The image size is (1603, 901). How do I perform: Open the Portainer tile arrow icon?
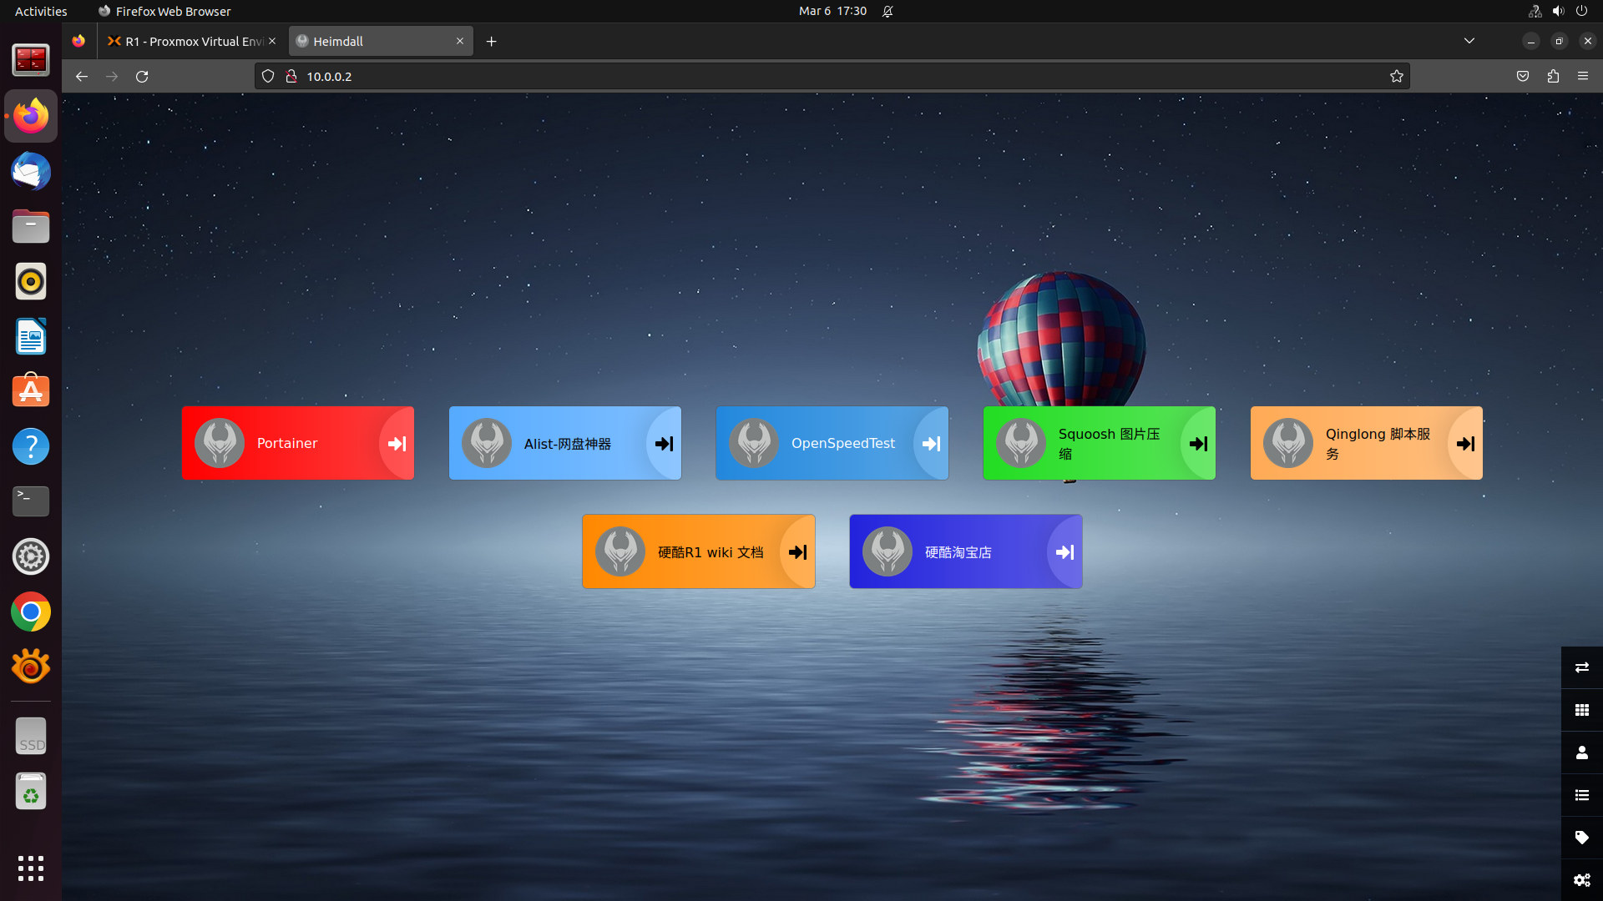pyautogui.click(x=397, y=444)
